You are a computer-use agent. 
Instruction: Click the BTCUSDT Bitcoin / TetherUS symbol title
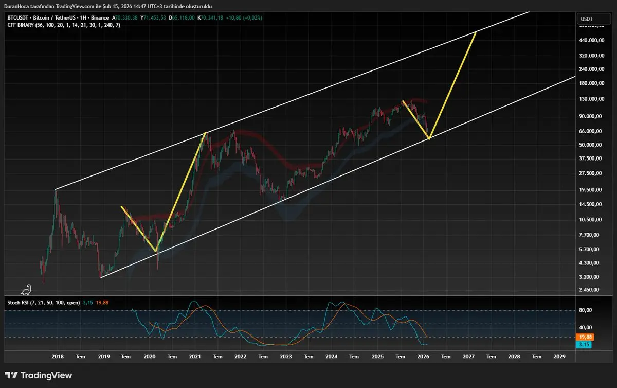click(58, 17)
